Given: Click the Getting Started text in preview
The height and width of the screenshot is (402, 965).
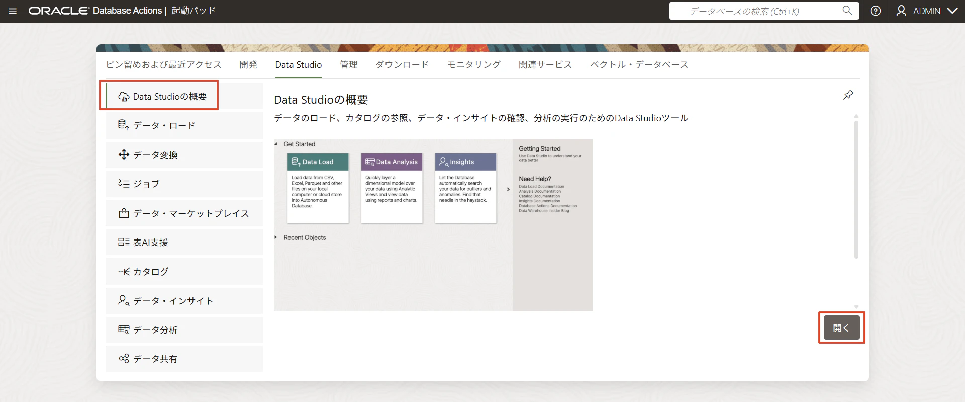Looking at the screenshot, I should [x=540, y=149].
